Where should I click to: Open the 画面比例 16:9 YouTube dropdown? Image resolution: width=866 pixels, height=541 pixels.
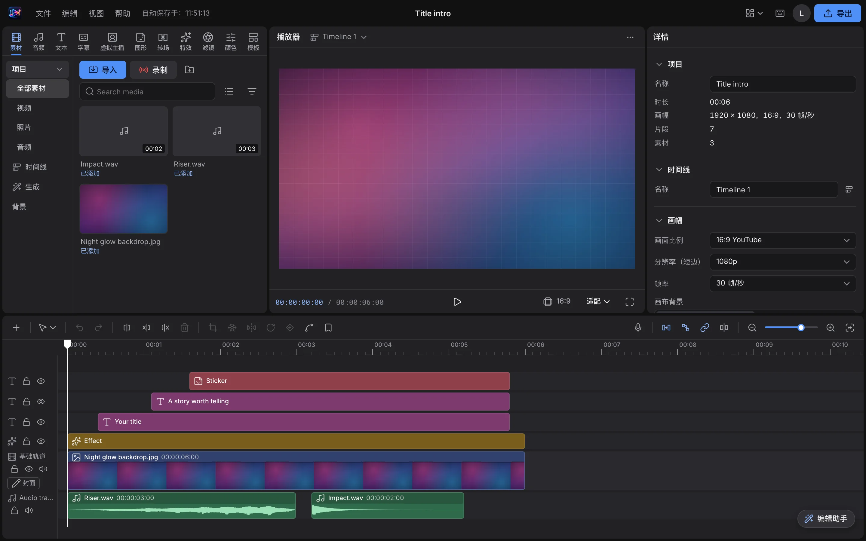pos(783,240)
